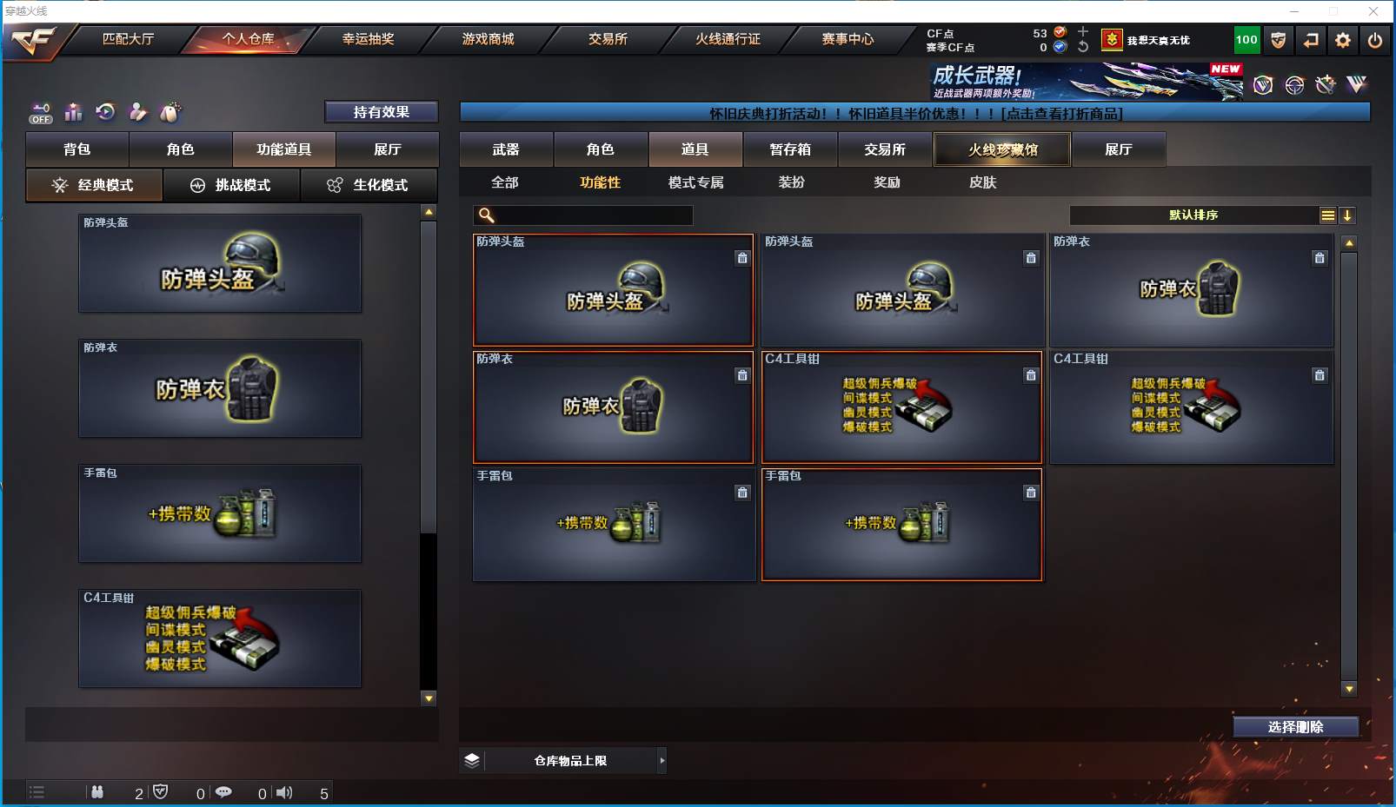Image resolution: width=1396 pixels, height=807 pixels.
Task: Expand the 仓库物品上限 arrow
Action: tap(662, 761)
